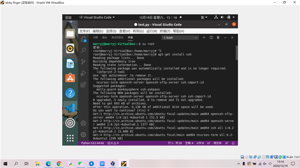
Task: Open the Windows Start menu
Action: tap(5, 164)
